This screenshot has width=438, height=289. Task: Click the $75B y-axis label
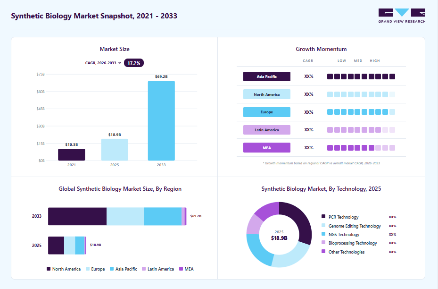point(41,74)
